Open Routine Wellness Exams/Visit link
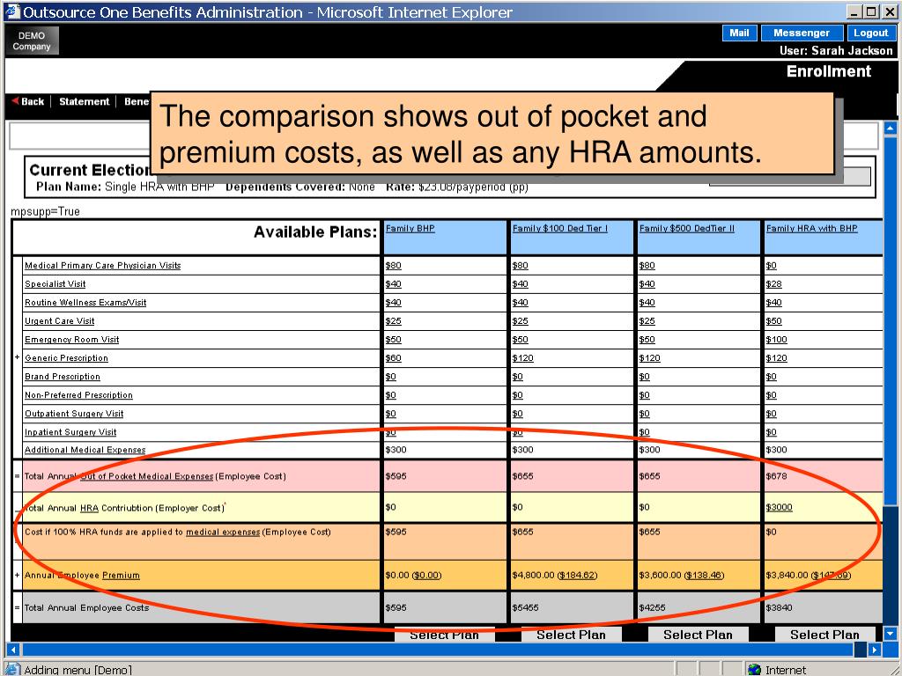This screenshot has height=676, width=902. 85,303
